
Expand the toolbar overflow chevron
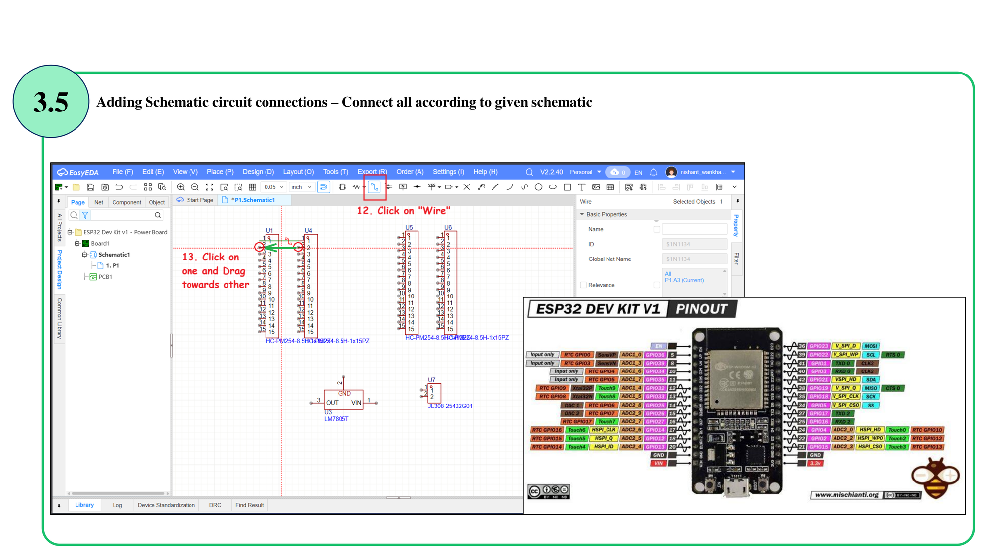[x=734, y=187]
